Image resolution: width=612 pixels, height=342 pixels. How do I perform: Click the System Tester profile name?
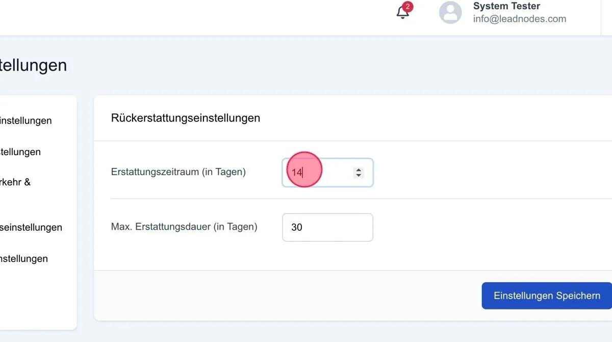point(506,6)
